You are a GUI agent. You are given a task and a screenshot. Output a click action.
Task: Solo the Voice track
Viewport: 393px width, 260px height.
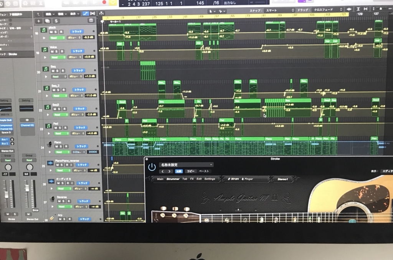coord(57,51)
